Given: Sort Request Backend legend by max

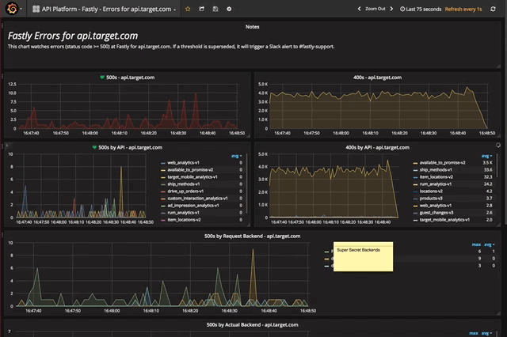Looking at the screenshot, I should point(476,244).
